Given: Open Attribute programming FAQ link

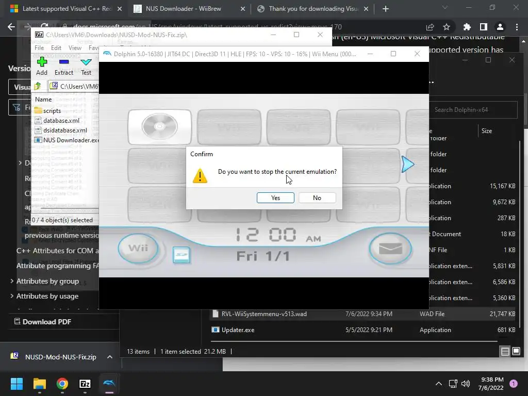Looking at the screenshot, I should tap(57, 266).
